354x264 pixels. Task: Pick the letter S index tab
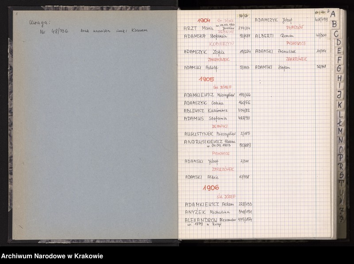(341, 175)
